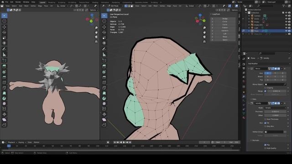Open the Add Modifier dropdown
The image size is (292, 164).
269,64
